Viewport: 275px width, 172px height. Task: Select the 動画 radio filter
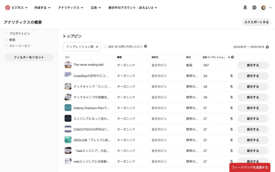pyautogui.click(x=6, y=40)
